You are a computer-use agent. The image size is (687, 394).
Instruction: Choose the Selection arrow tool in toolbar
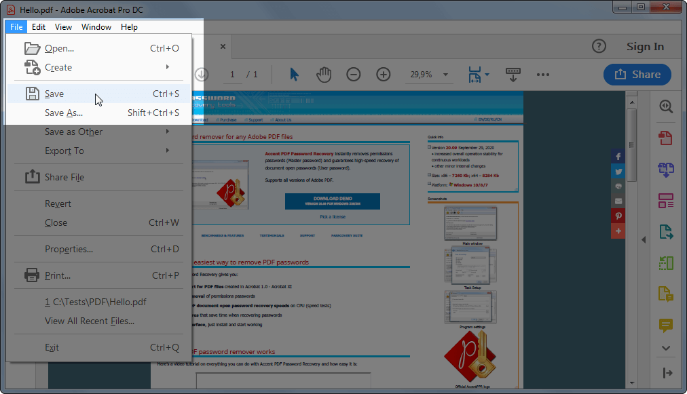click(294, 75)
